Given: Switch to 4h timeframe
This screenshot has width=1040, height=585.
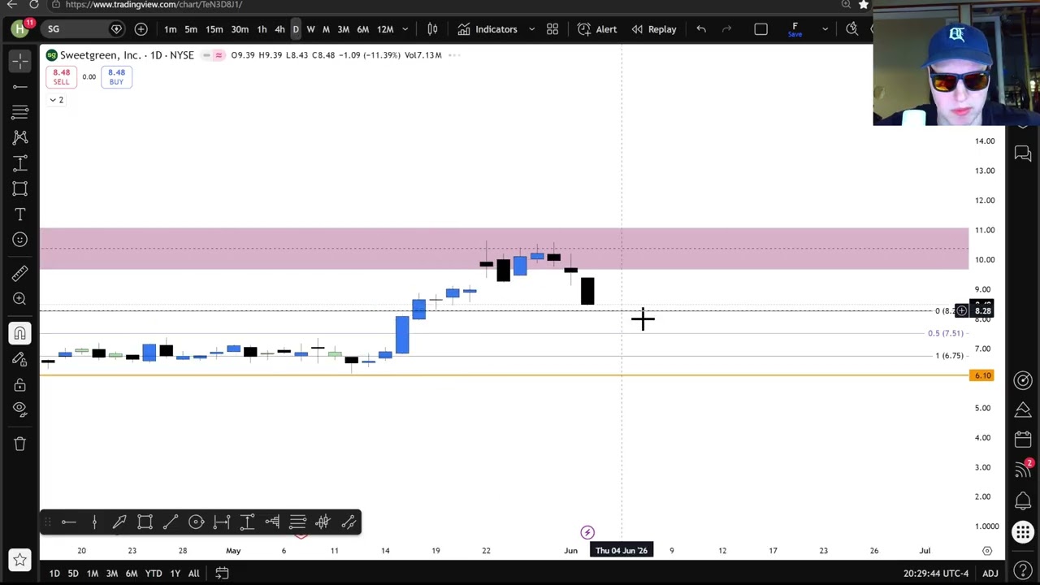Looking at the screenshot, I should click(279, 29).
